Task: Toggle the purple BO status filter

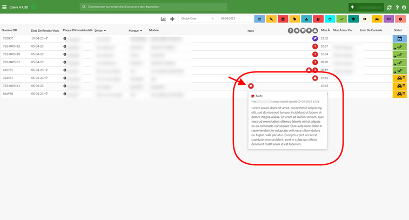Action: point(388,19)
